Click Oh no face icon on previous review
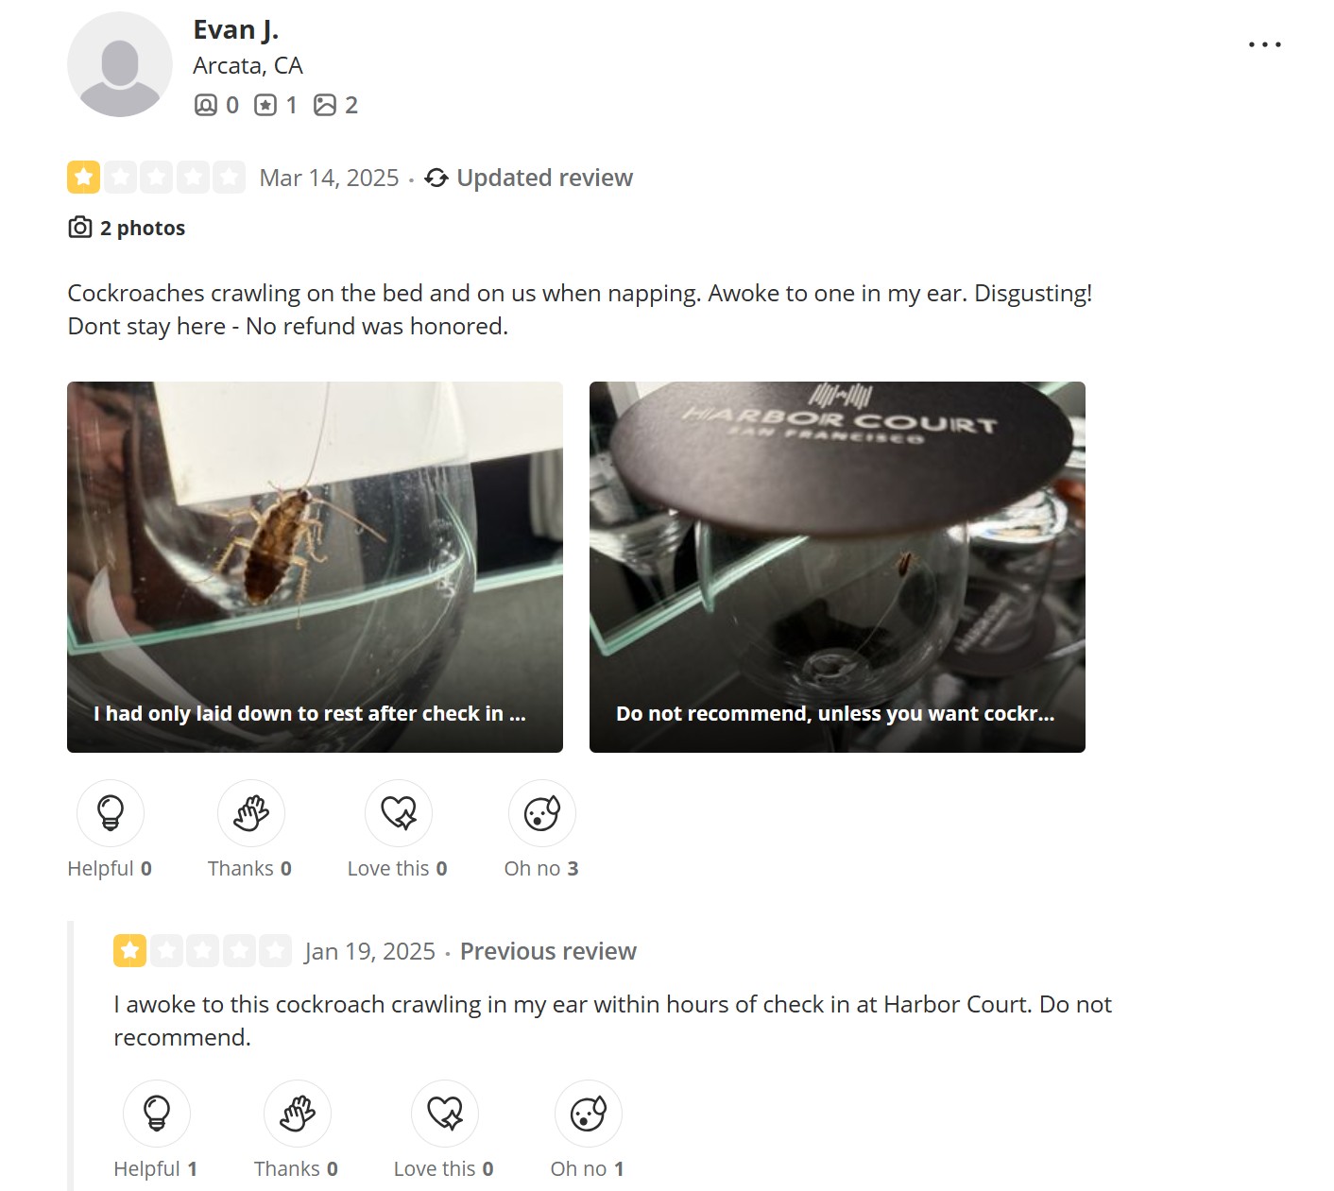This screenshot has height=1191, width=1334. tap(589, 1114)
